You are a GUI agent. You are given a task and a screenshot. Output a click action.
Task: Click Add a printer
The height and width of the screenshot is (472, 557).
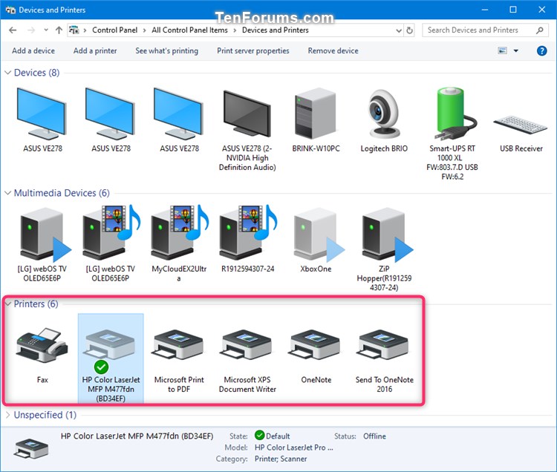pos(95,50)
